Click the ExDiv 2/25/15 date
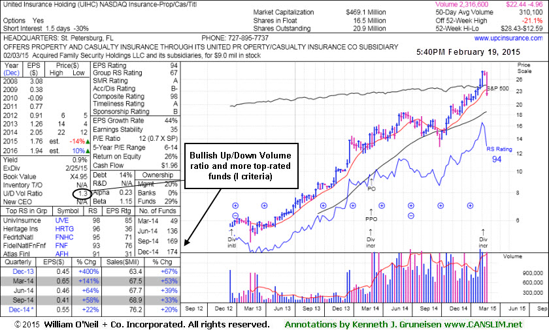 pyautogui.click(x=76, y=168)
